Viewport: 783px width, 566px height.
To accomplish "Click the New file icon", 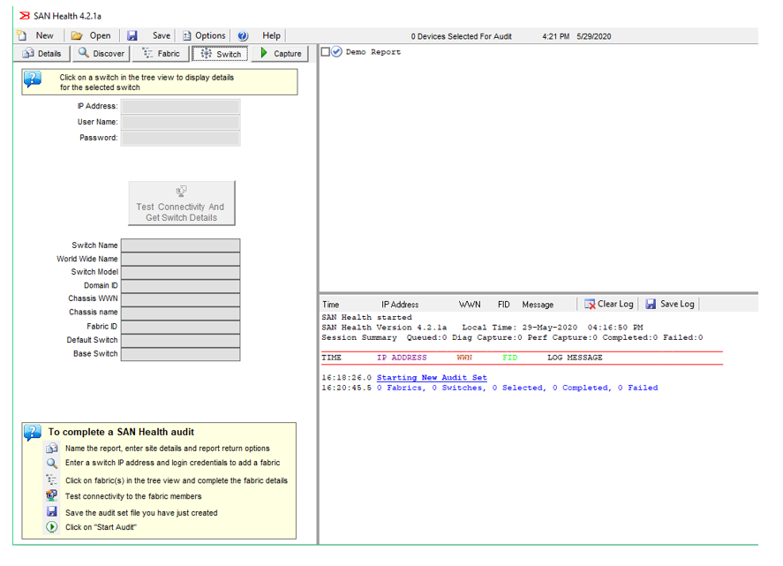I will 22,35.
